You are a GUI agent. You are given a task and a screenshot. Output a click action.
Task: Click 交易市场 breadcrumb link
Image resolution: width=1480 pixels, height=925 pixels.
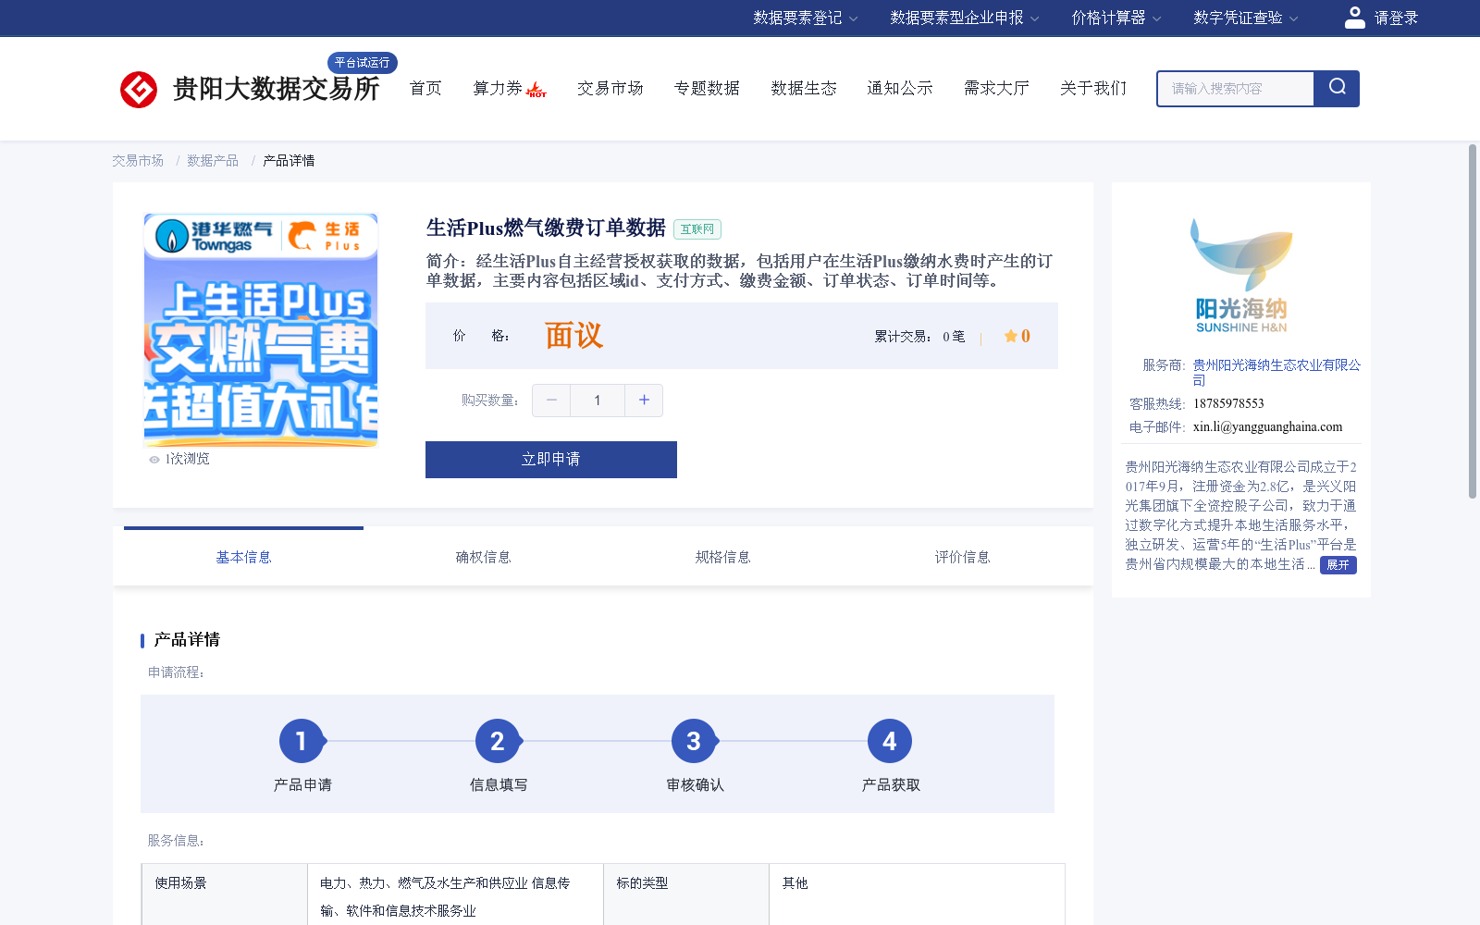point(138,161)
